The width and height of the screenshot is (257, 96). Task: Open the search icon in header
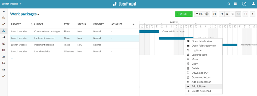click(x=229, y=4)
